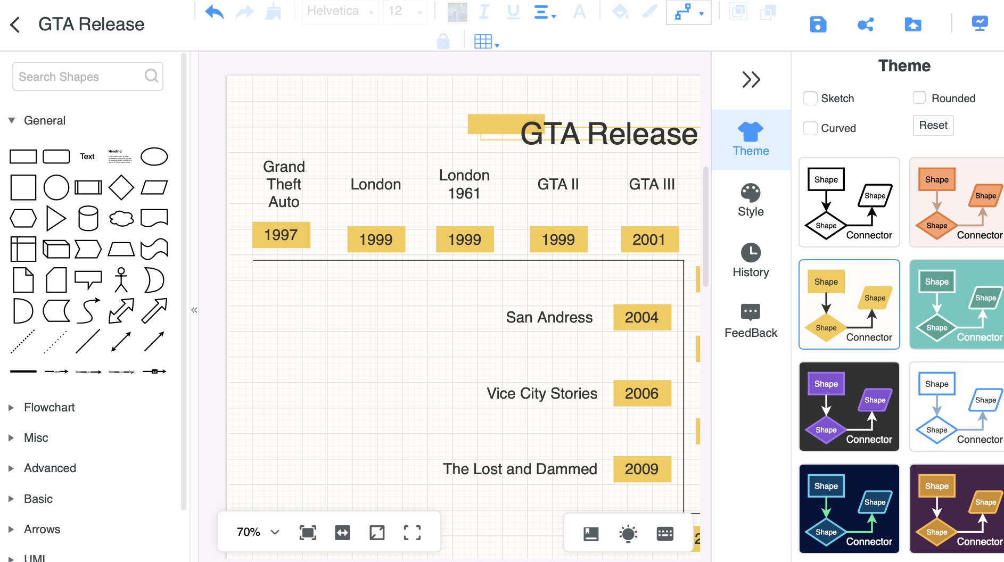The width and height of the screenshot is (1004, 562).
Task: Expand the Flowchart shapes section
Action: (11, 408)
